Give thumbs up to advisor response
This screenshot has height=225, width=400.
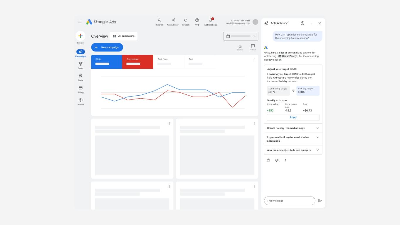click(268, 160)
